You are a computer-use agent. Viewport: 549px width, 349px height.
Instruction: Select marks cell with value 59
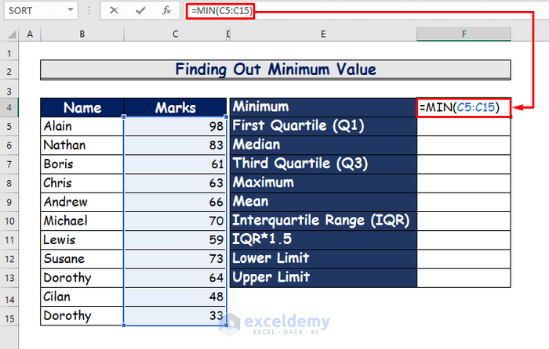coord(176,239)
